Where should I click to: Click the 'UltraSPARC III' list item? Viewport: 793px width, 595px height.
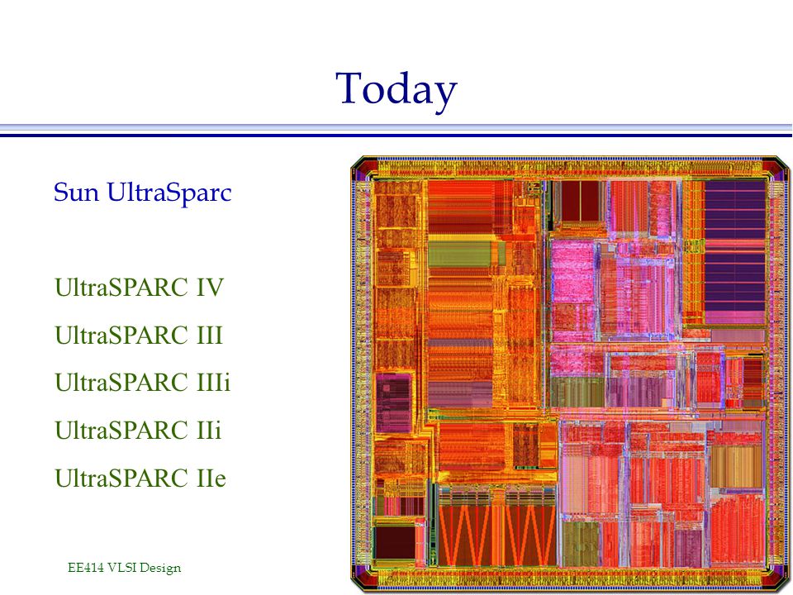[139, 335]
